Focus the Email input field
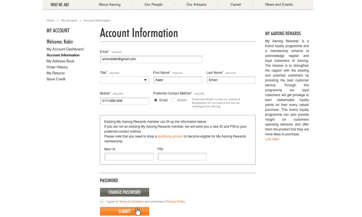Screen dimensions: 362x217 coord(151,59)
